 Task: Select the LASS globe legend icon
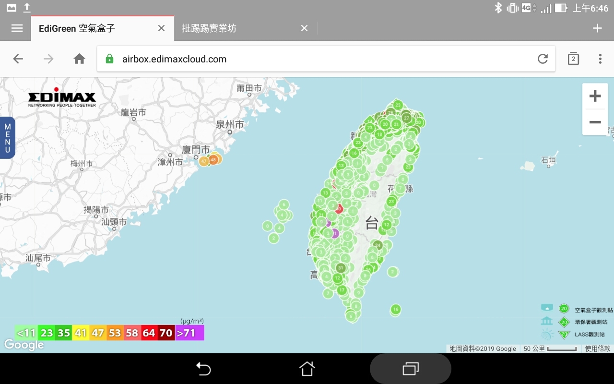pyautogui.click(x=547, y=334)
